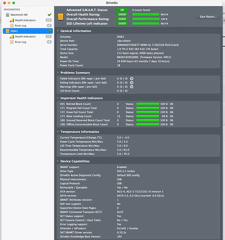Select the DISK1 item in the sidebar
Screen dimensions: 225x240
point(28,31)
